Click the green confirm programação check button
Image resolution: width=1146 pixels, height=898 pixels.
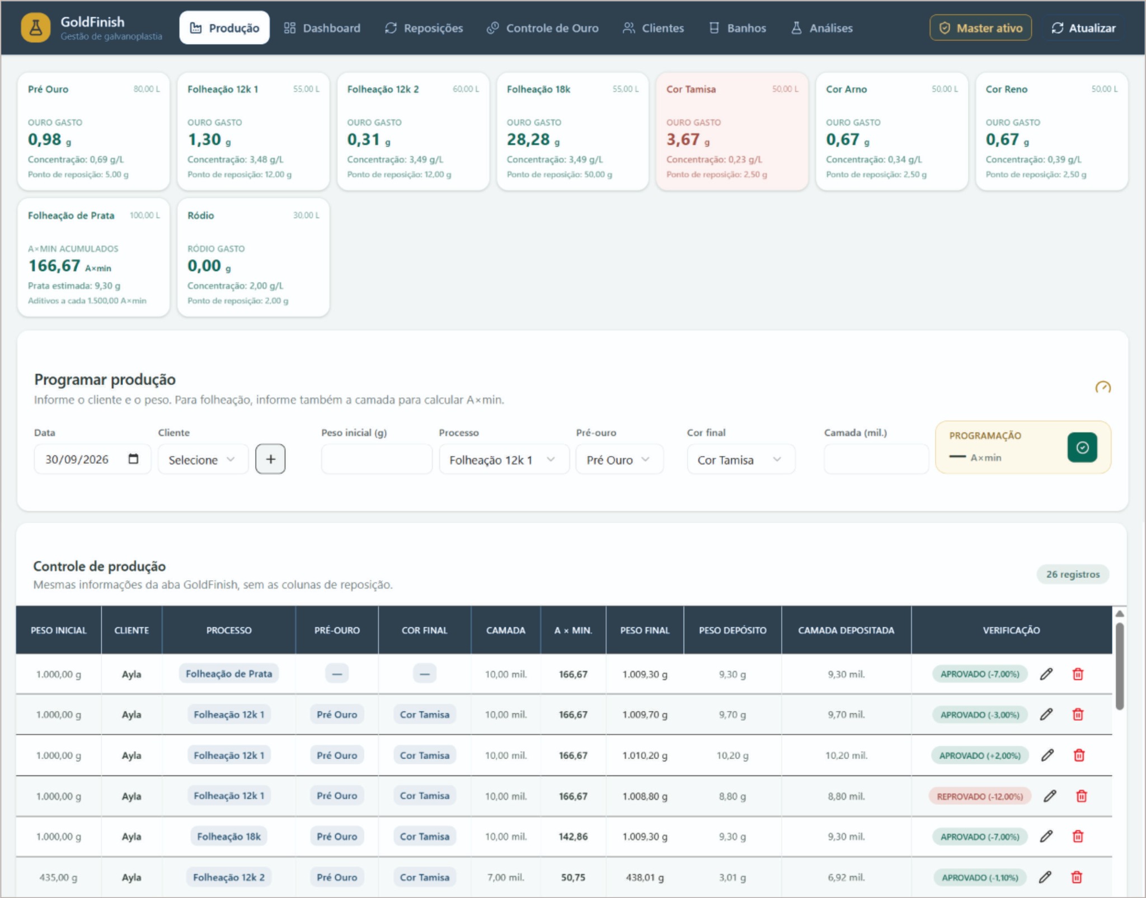(x=1082, y=447)
